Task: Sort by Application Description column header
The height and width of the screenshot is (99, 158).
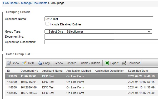Action: pyautogui.click(x=110, y=71)
